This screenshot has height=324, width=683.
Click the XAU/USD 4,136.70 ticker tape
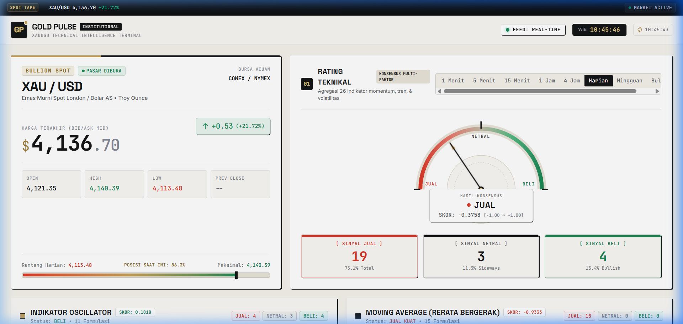tap(84, 7)
